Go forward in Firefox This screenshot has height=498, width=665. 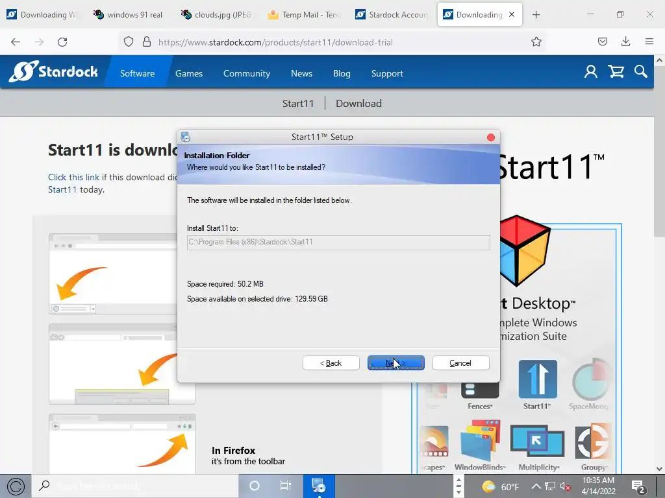(39, 42)
